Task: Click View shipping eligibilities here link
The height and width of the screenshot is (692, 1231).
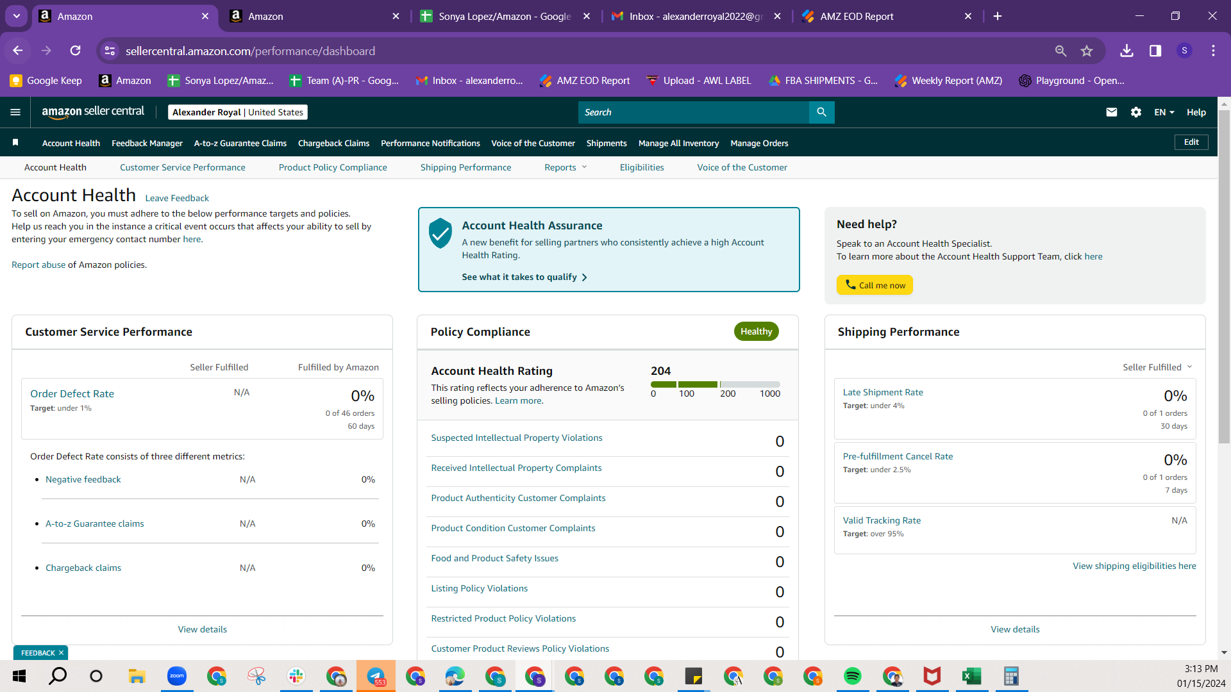Action: point(1134,566)
